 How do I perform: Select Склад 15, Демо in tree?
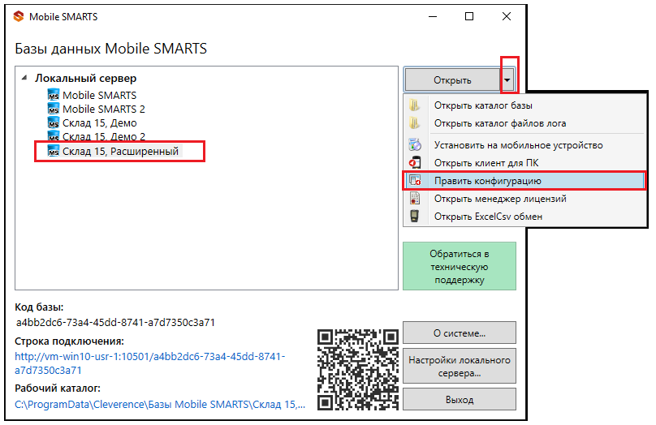(100, 122)
